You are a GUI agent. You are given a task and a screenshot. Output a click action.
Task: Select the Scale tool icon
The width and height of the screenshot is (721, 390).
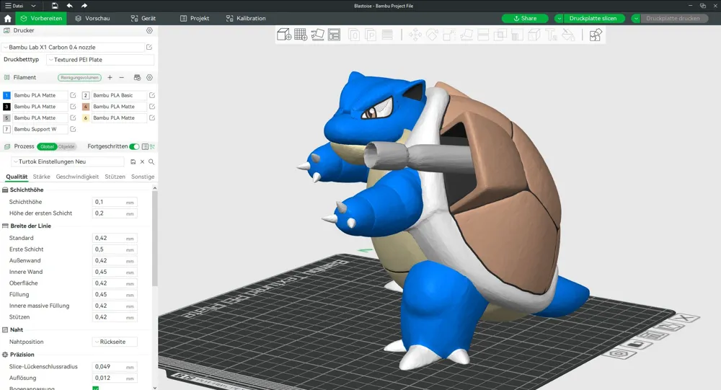click(x=449, y=35)
